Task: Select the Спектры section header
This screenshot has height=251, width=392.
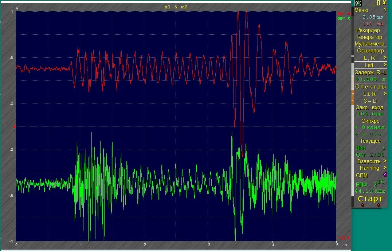Action: coord(371,87)
